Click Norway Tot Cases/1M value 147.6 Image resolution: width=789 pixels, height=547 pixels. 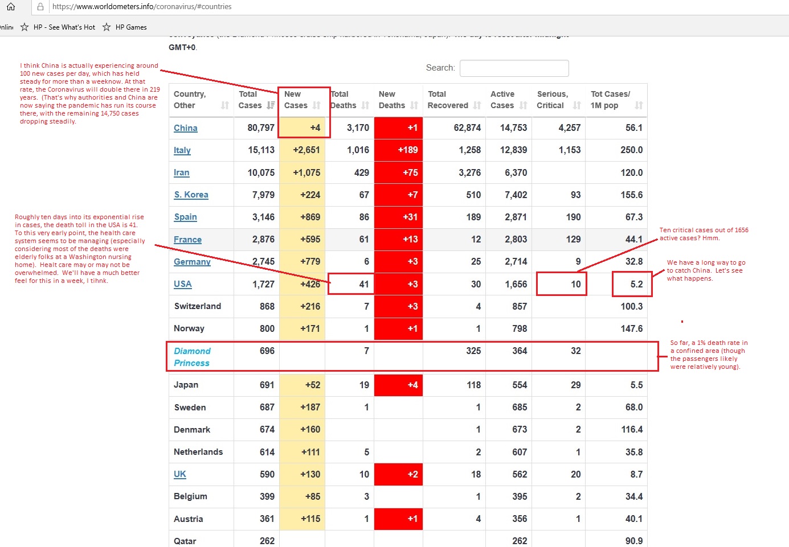tap(632, 328)
